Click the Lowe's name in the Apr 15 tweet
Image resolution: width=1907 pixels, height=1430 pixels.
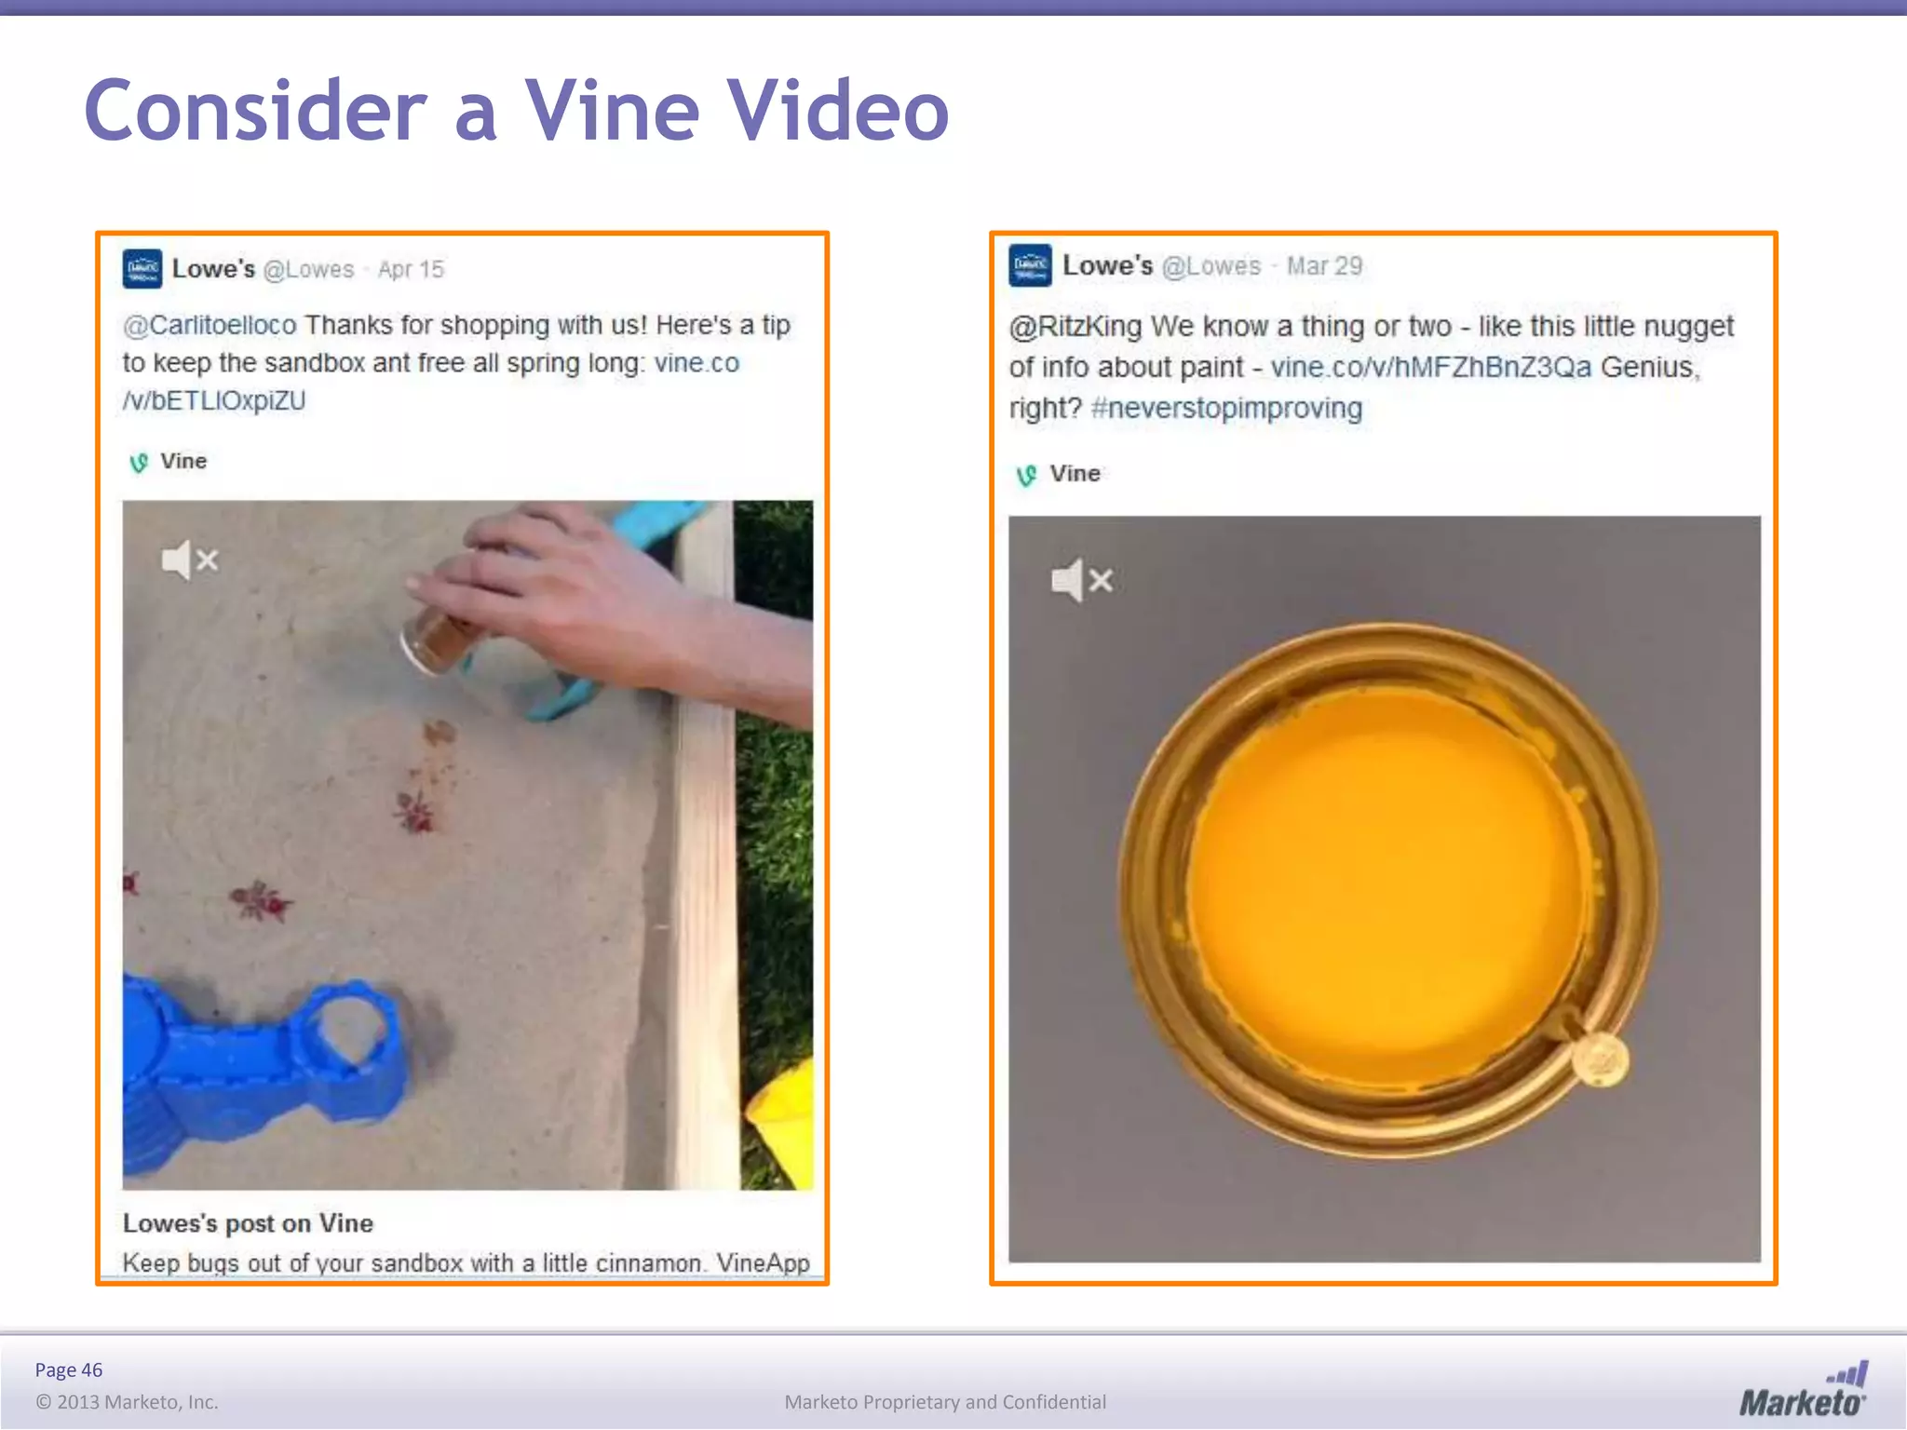click(x=213, y=269)
